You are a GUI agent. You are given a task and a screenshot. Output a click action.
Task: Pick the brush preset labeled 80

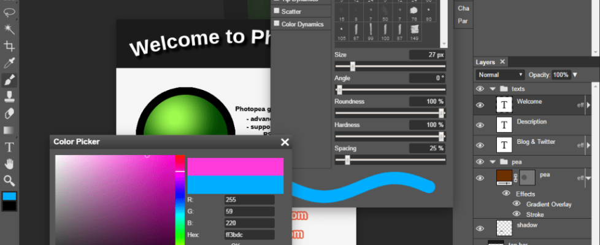tap(428, 13)
